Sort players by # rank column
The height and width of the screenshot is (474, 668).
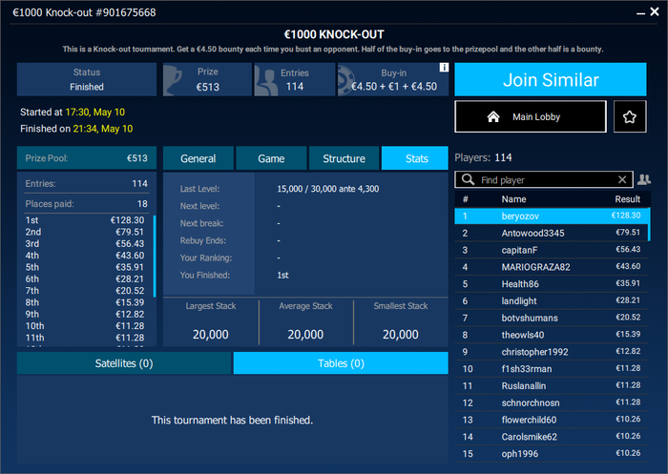(466, 199)
